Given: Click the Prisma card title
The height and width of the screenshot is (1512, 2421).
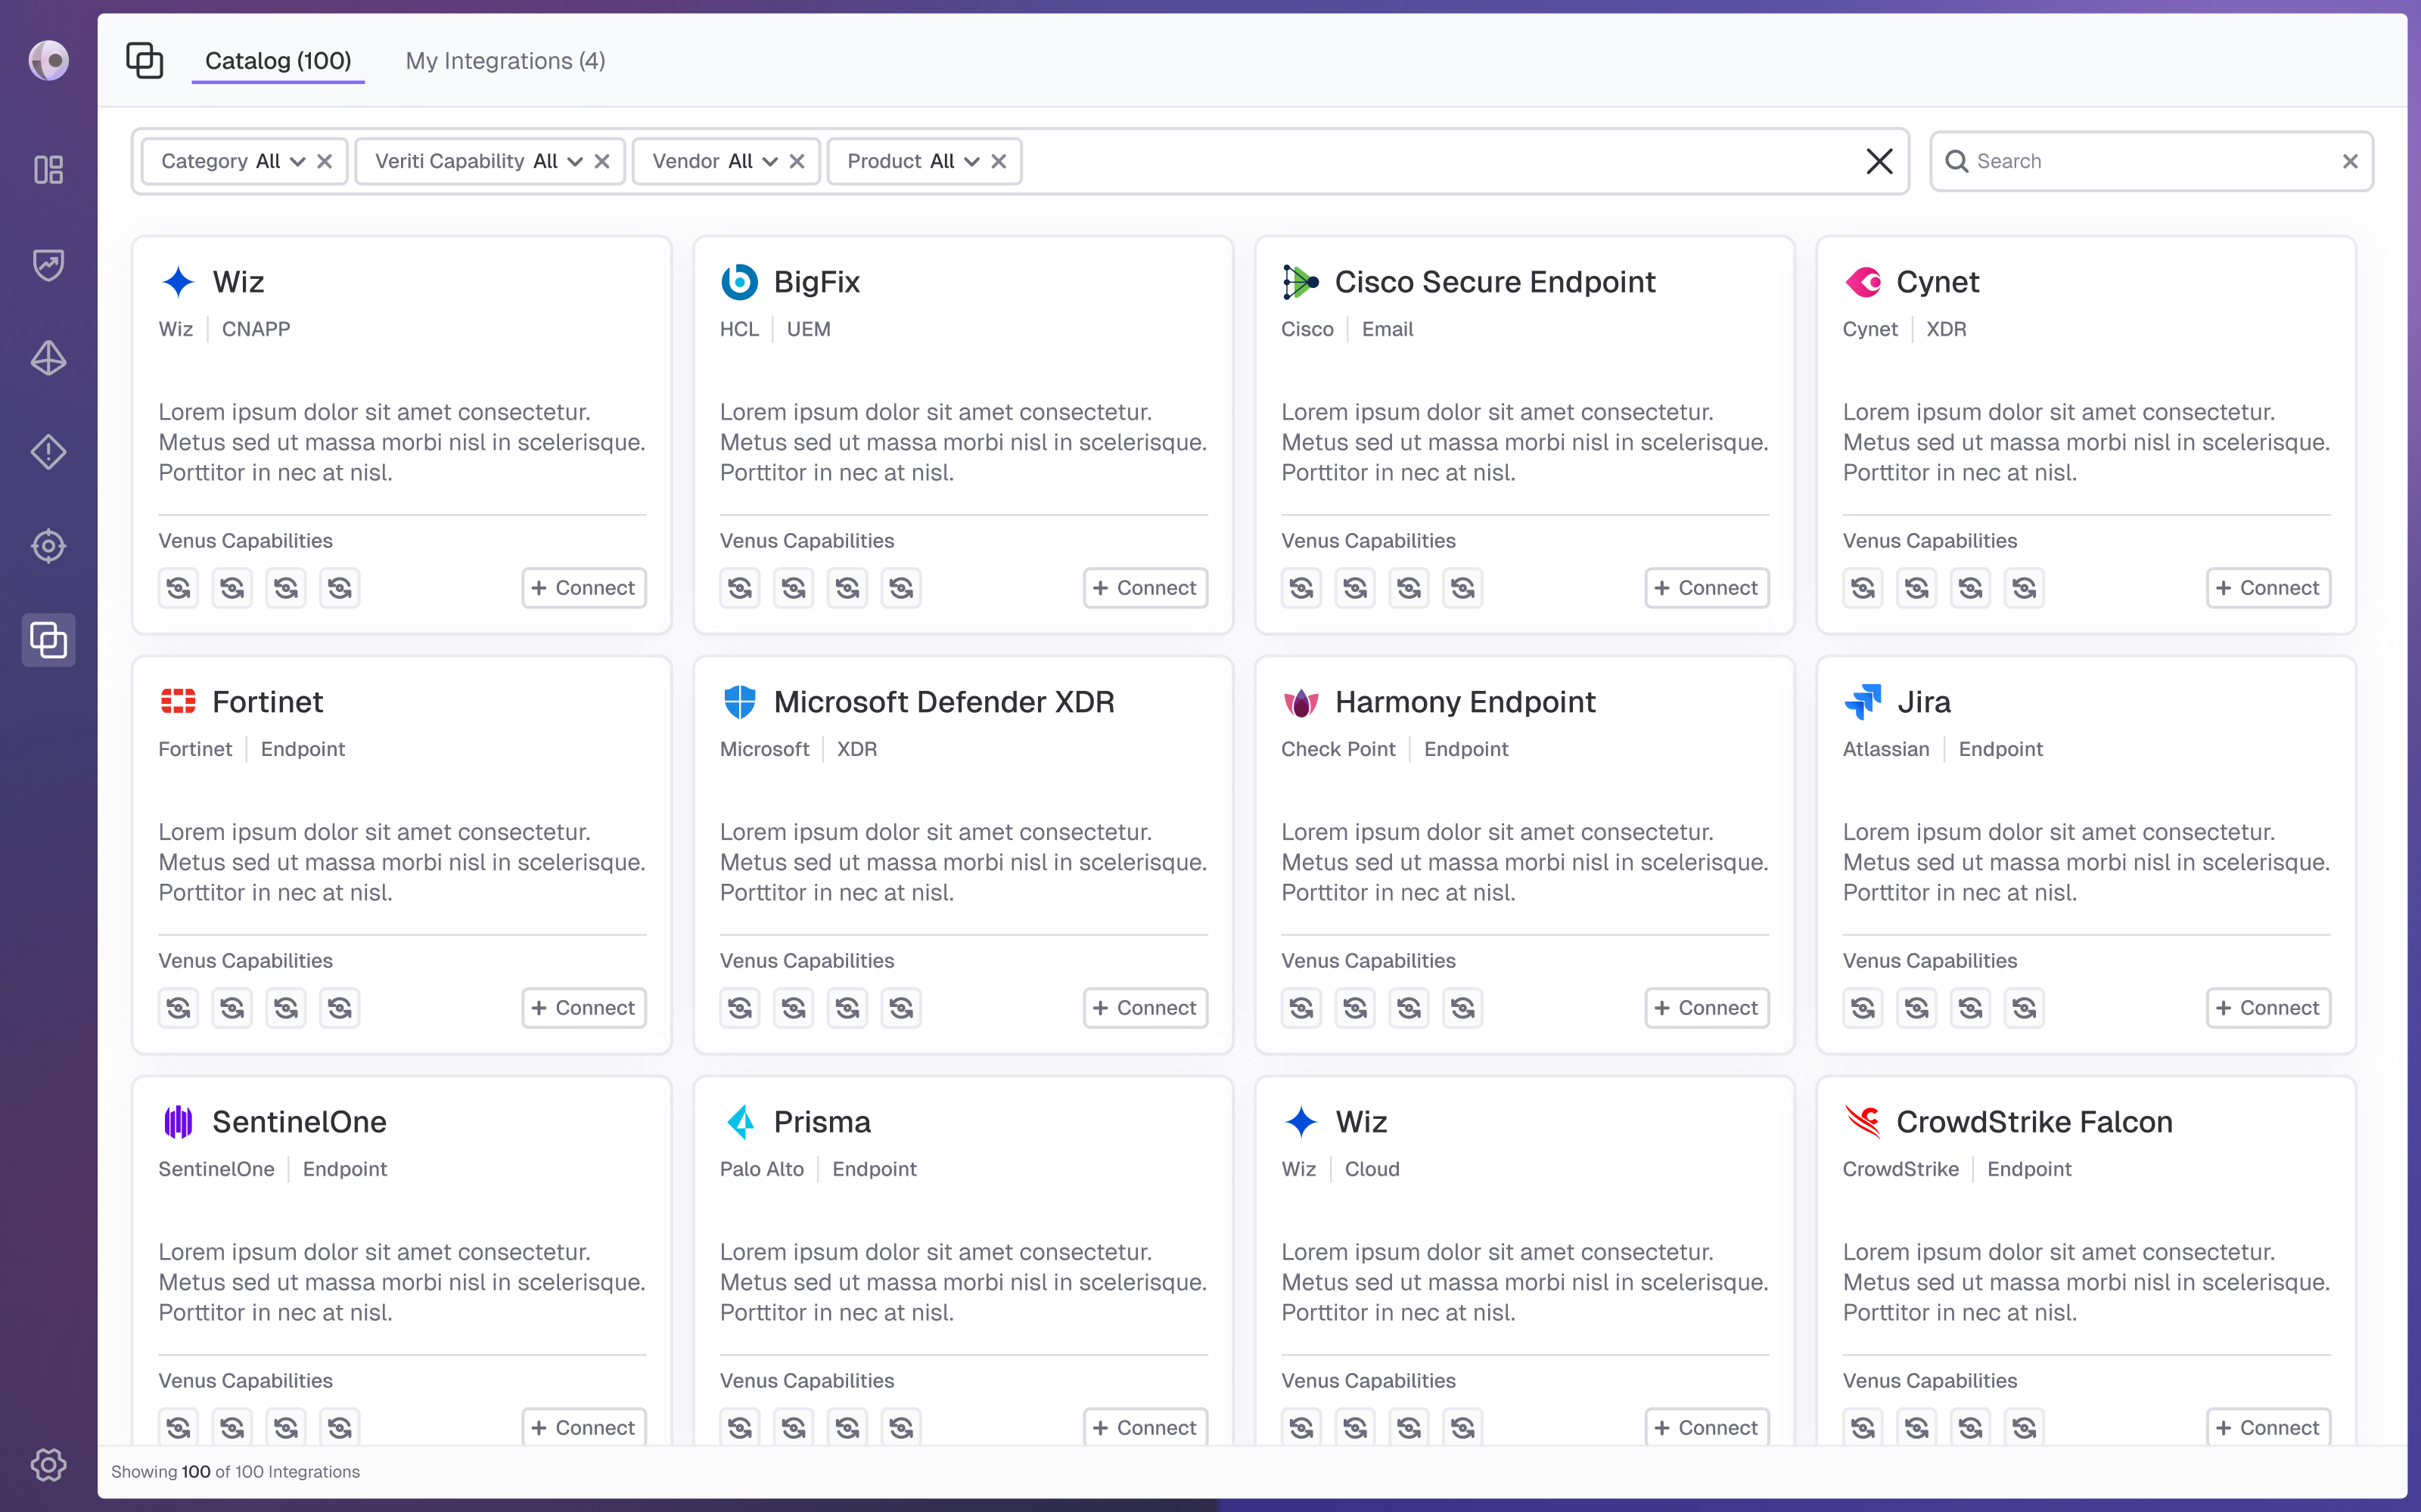Looking at the screenshot, I should tap(822, 1122).
